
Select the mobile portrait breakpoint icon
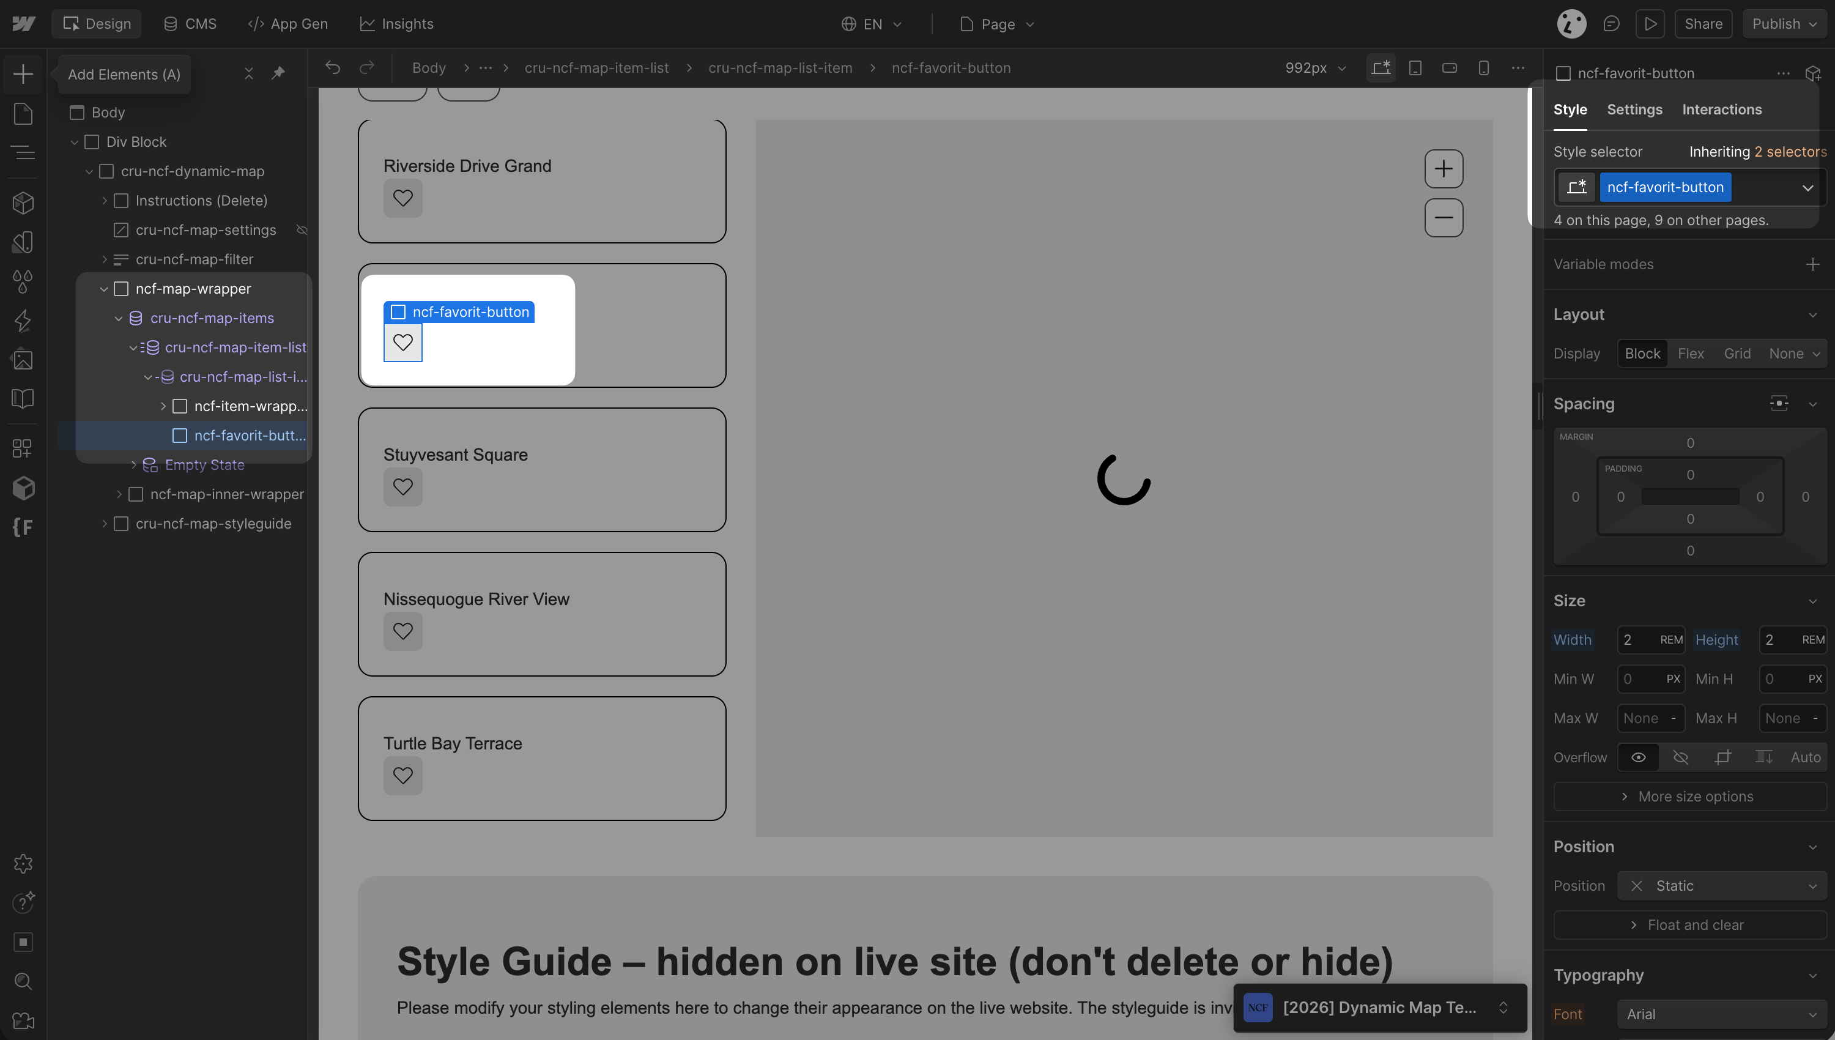(1484, 68)
